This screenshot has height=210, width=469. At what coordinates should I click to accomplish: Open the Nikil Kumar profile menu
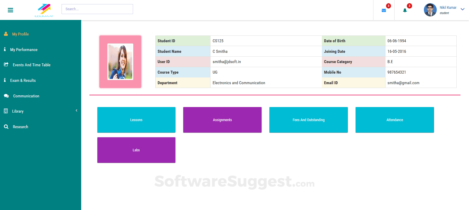click(448, 8)
